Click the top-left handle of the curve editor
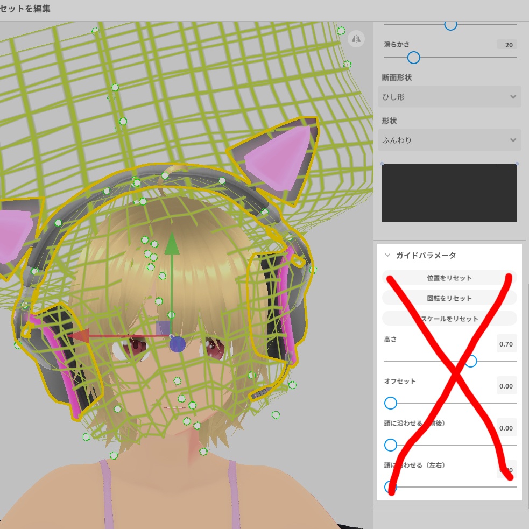This screenshot has width=529, height=529. click(383, 163)
